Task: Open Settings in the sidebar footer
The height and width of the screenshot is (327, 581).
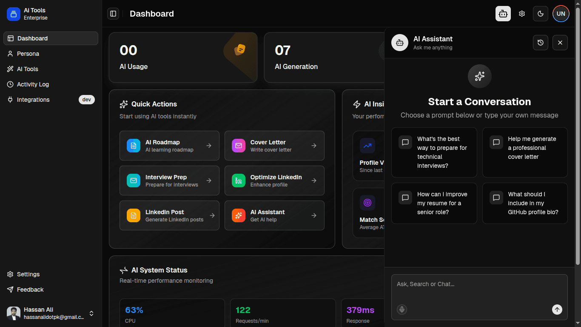Action: pyautogui.click(x=51, y=274)
